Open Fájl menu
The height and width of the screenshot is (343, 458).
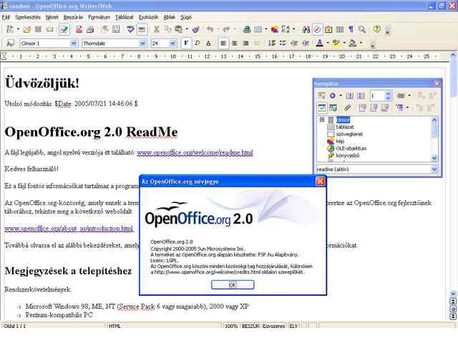pos(6,17)
